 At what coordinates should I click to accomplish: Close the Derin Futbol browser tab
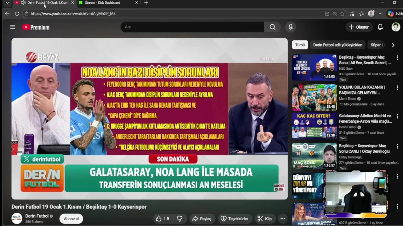point(72,3)
